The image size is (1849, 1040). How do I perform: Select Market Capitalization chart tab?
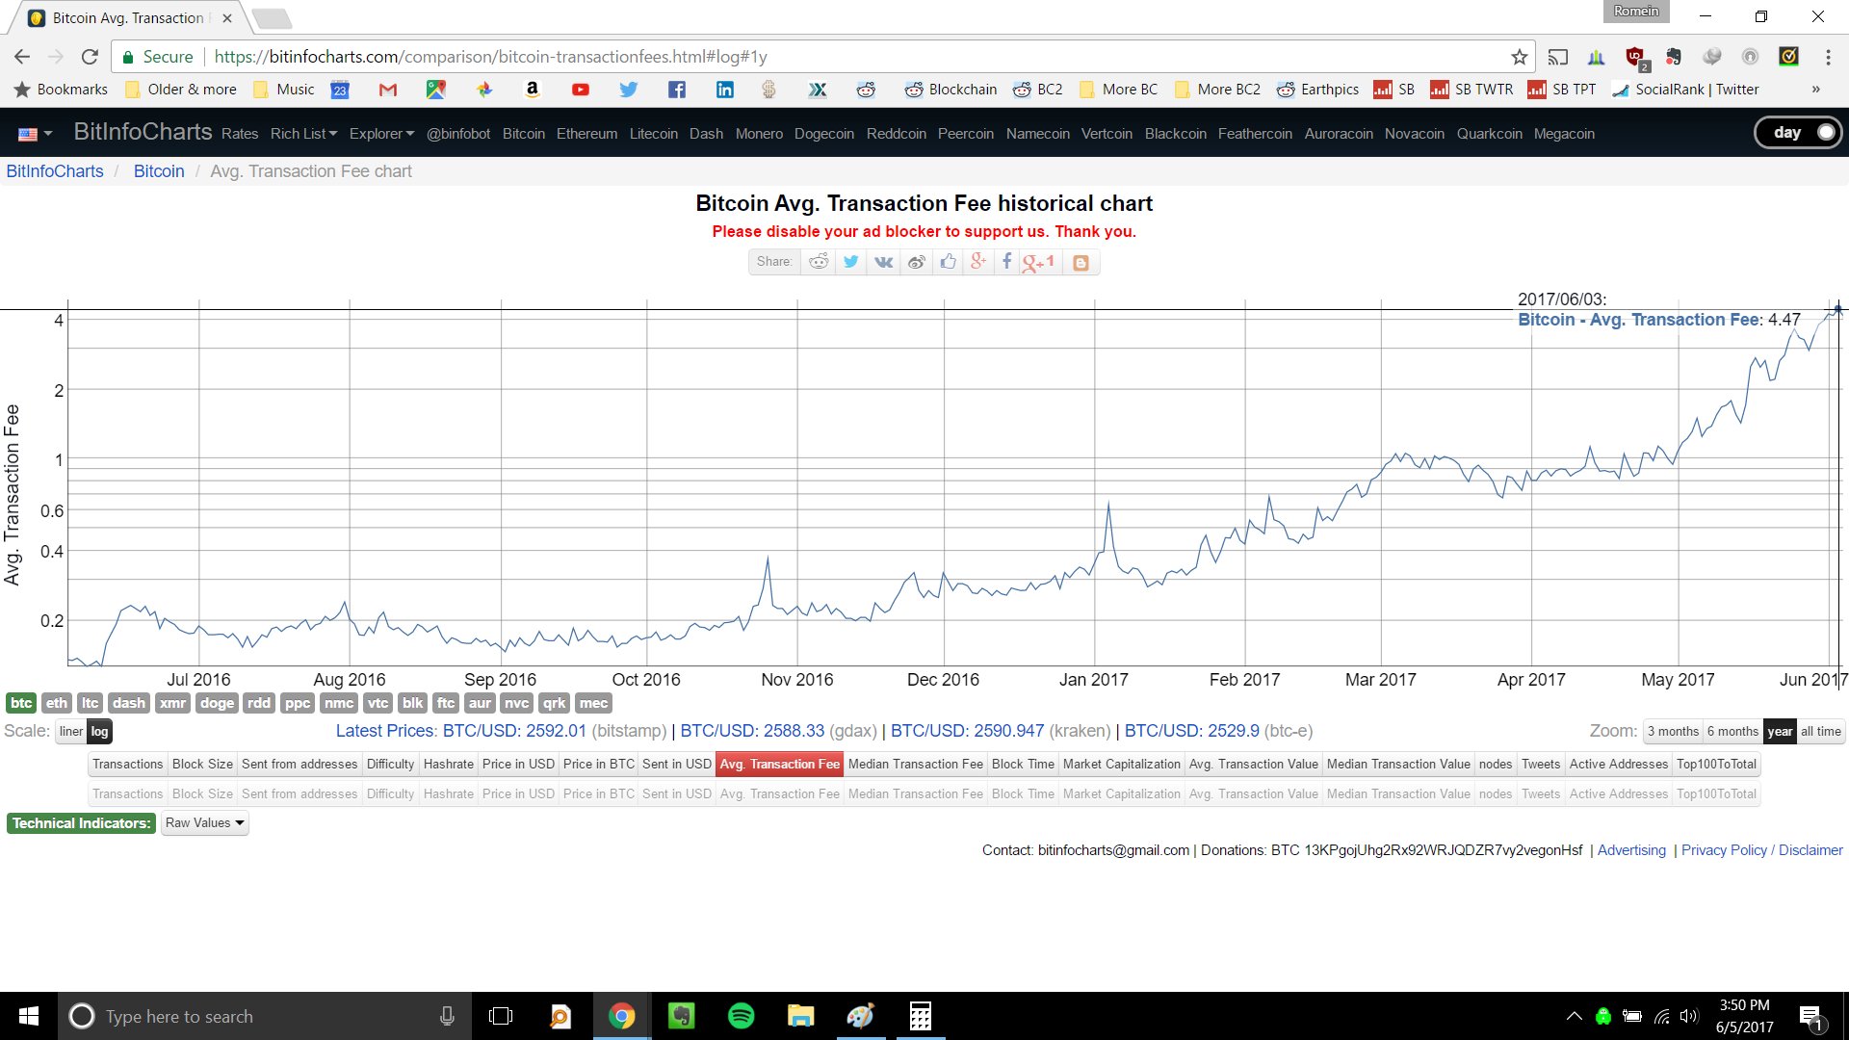1121,765
